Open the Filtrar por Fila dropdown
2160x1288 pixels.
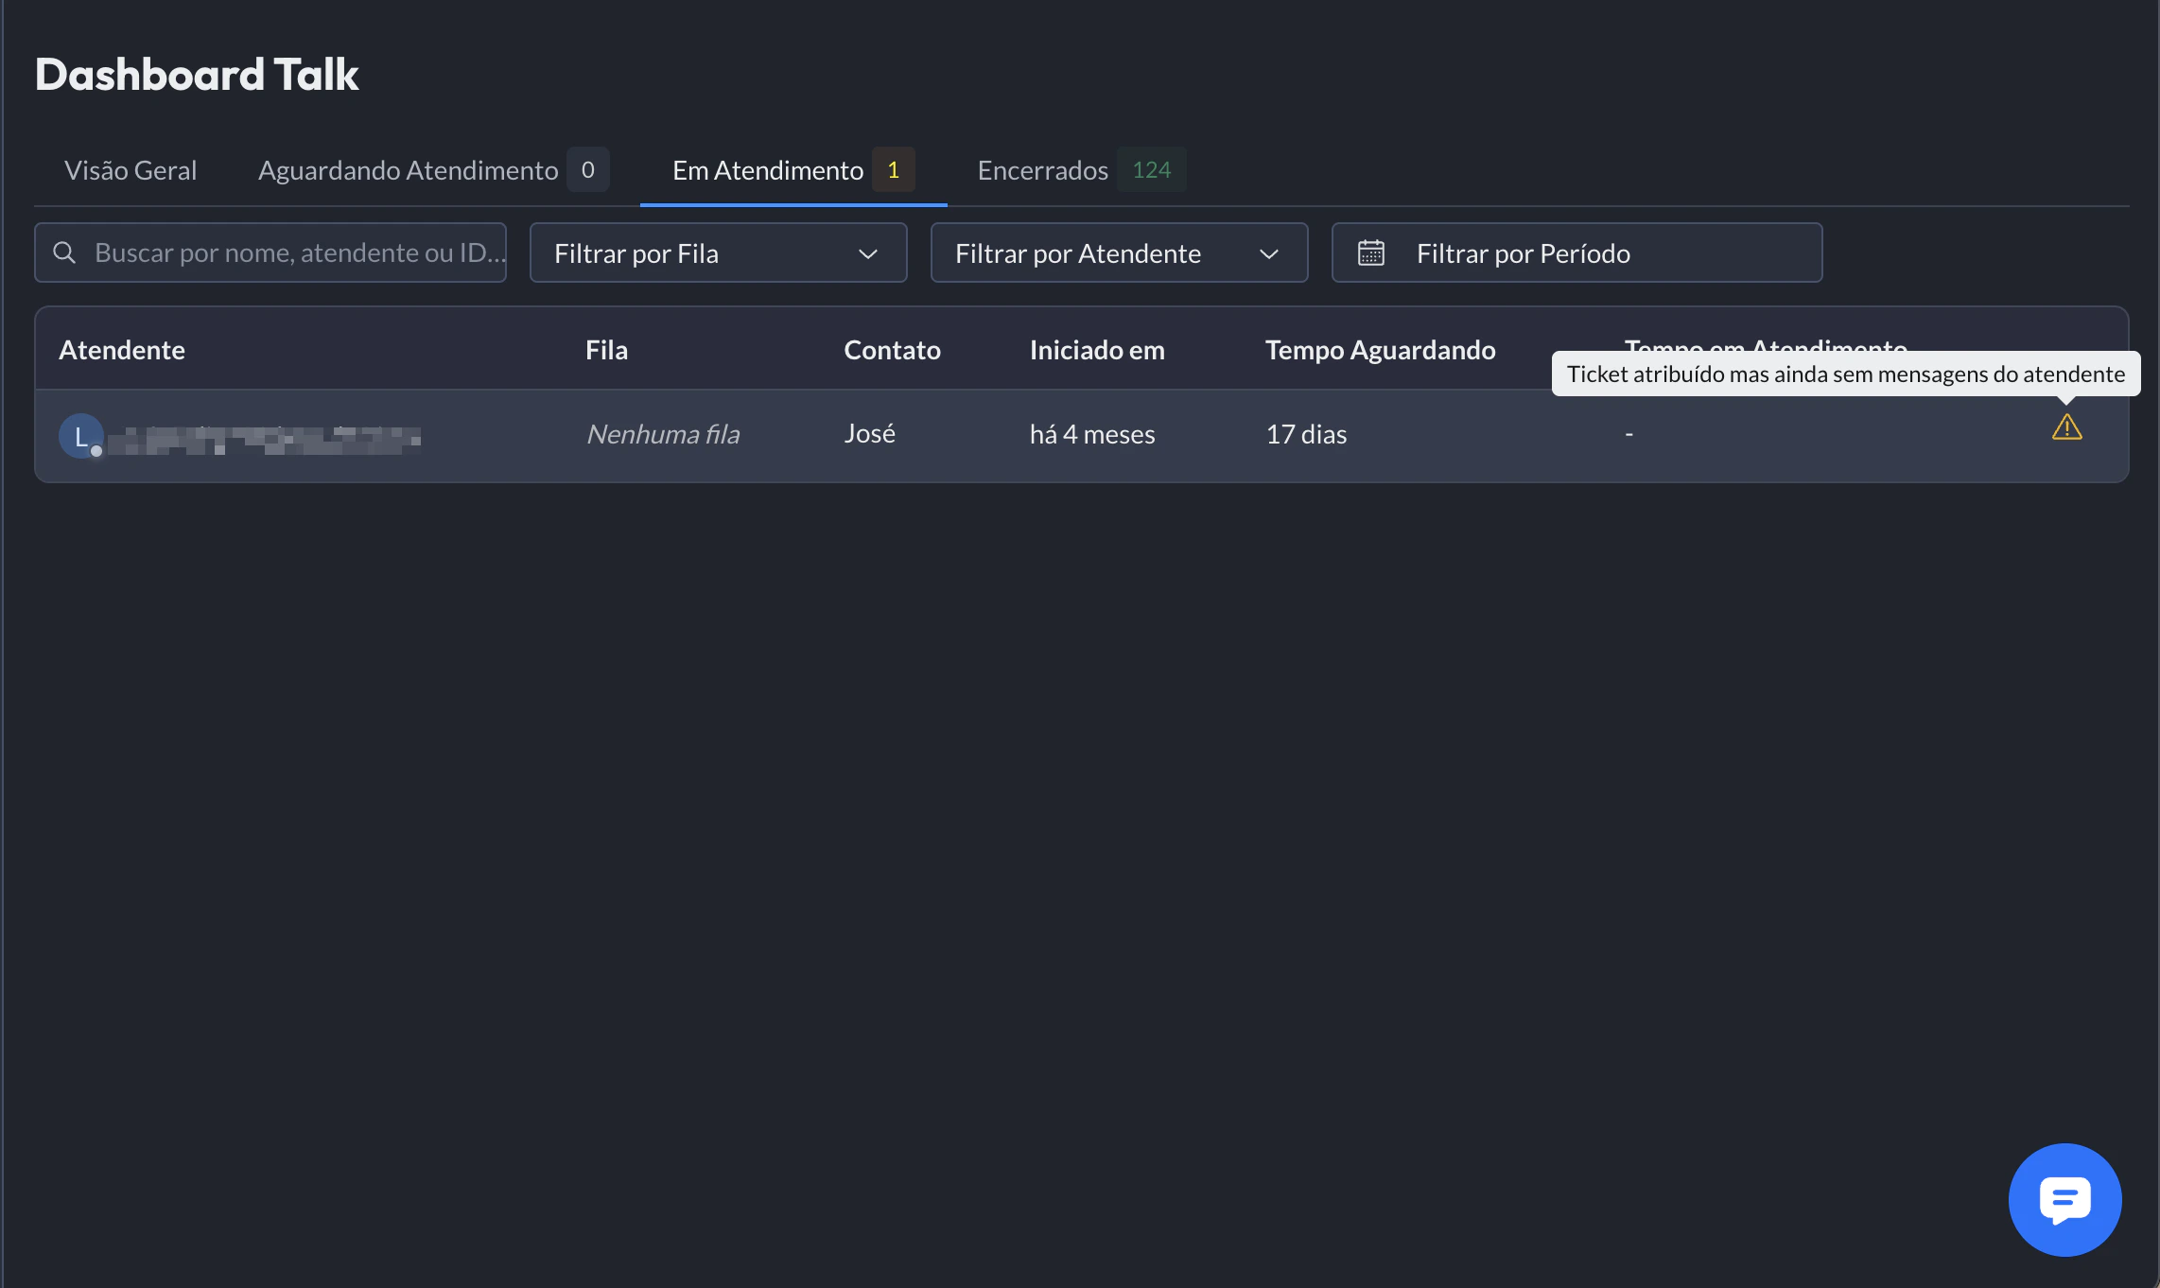[717, 252]
